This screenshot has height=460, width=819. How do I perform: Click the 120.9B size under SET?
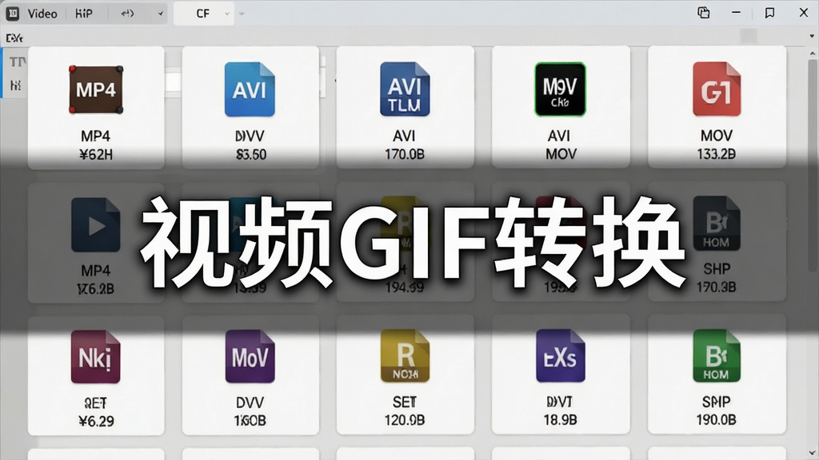coord(404,420)
